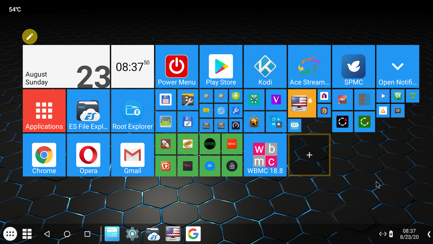
Task: Open the Cyberflix green tile
Action: tap(210, 144)
